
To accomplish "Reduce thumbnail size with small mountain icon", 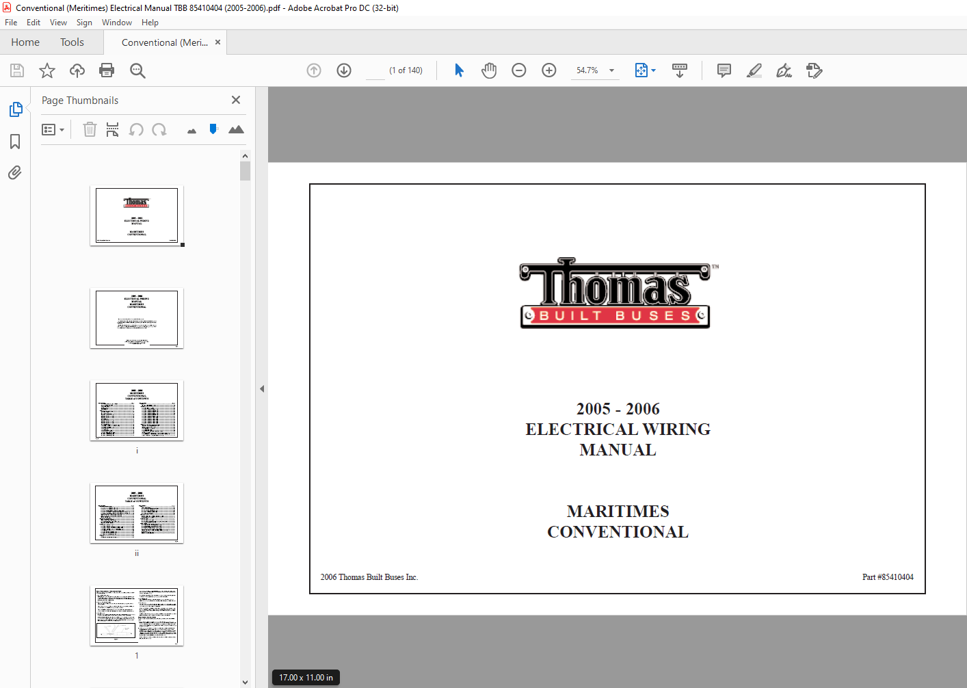I will [191, 131].
